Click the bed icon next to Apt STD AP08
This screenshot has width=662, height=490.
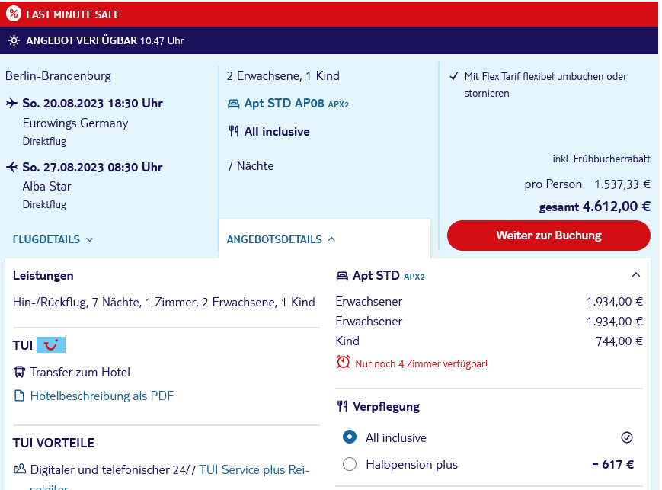point(233,104)
